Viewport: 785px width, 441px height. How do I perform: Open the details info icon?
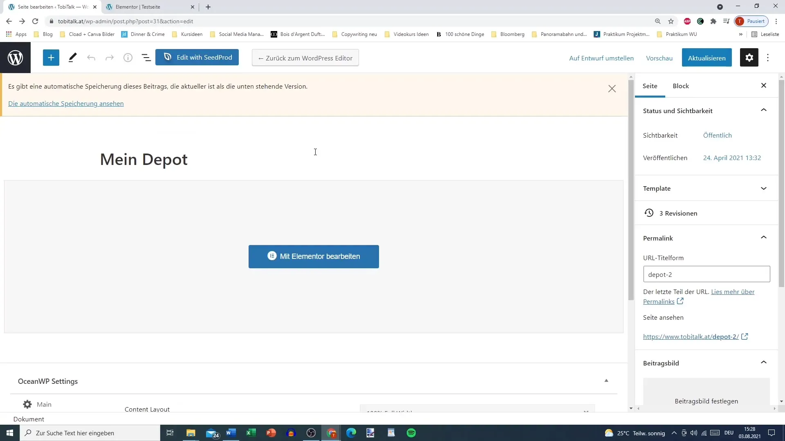(128, 58)
